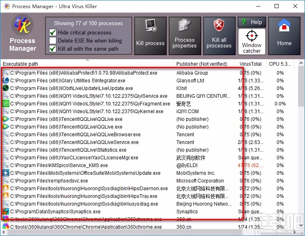Sort by CPU column header

point(280,64)
